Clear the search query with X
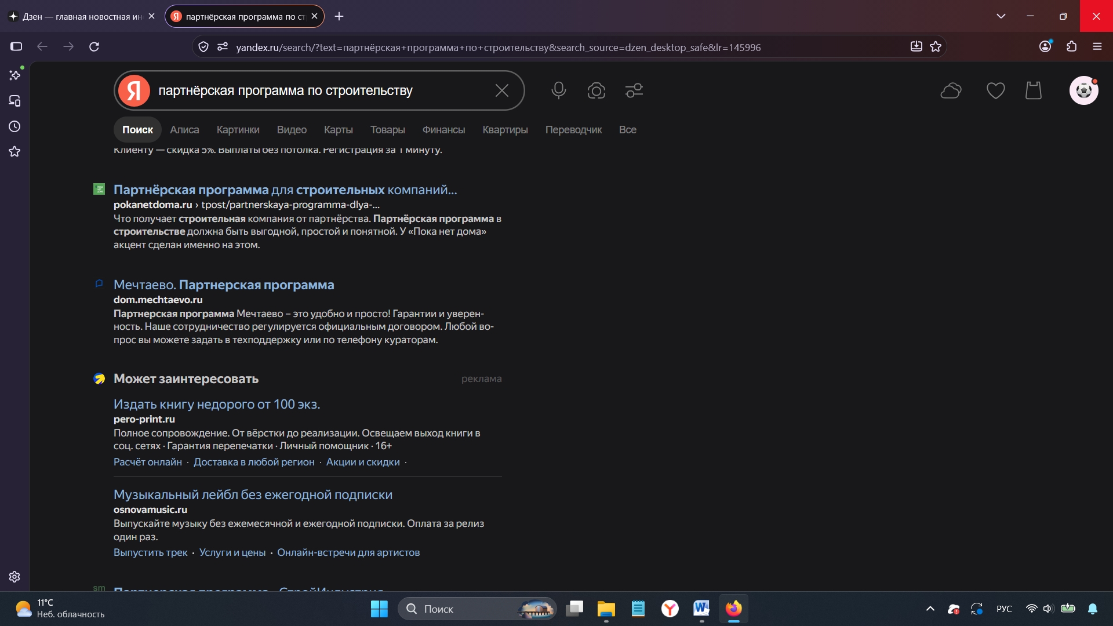 click(502, 90)
